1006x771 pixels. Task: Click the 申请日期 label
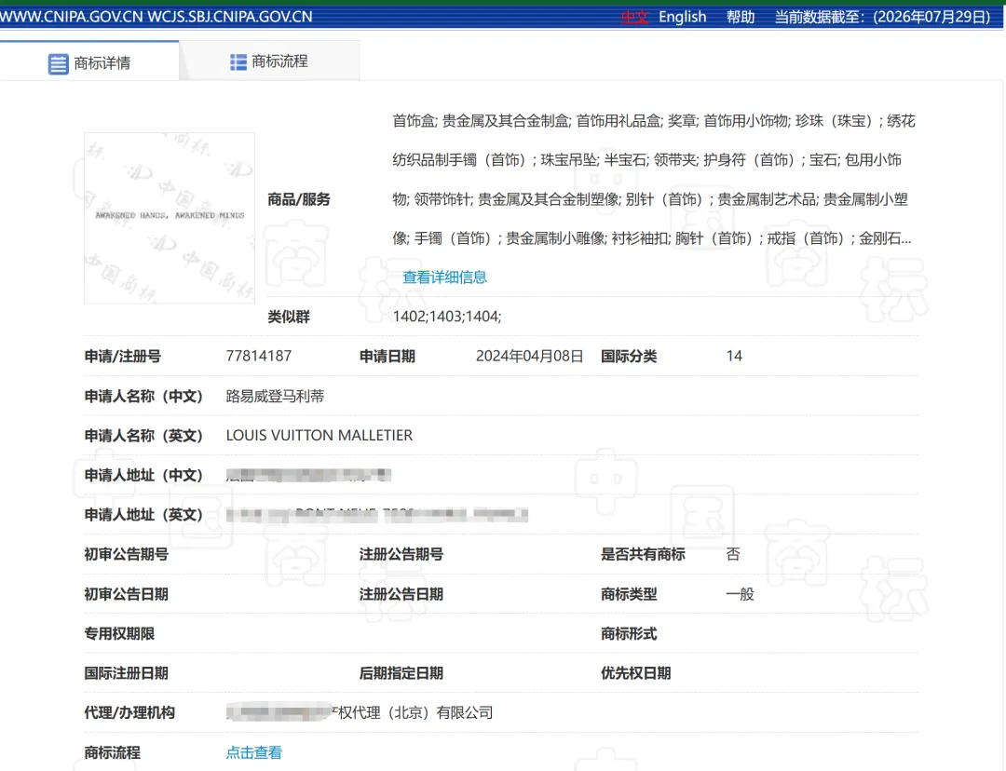387,356
